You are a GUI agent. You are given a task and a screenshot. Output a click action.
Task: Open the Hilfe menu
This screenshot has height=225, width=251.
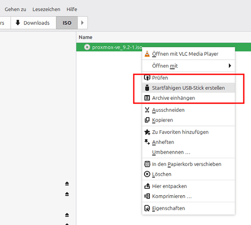pyautogui.click(x=72, y=9)
